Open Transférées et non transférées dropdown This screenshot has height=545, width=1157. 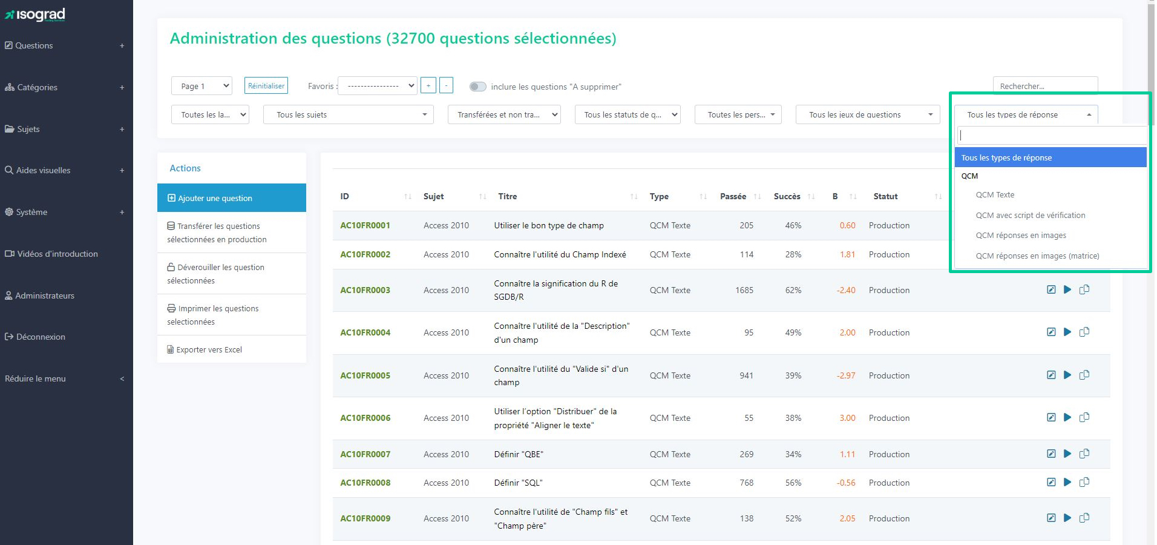click(x=504, y=114)
